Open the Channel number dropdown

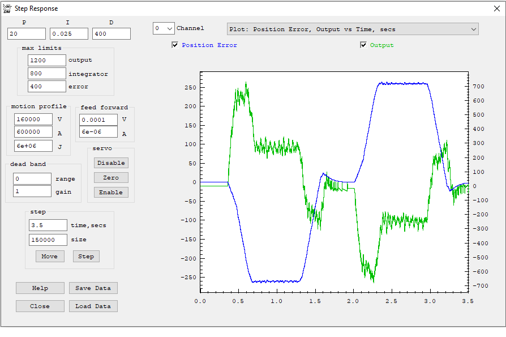tap(164, 28)
